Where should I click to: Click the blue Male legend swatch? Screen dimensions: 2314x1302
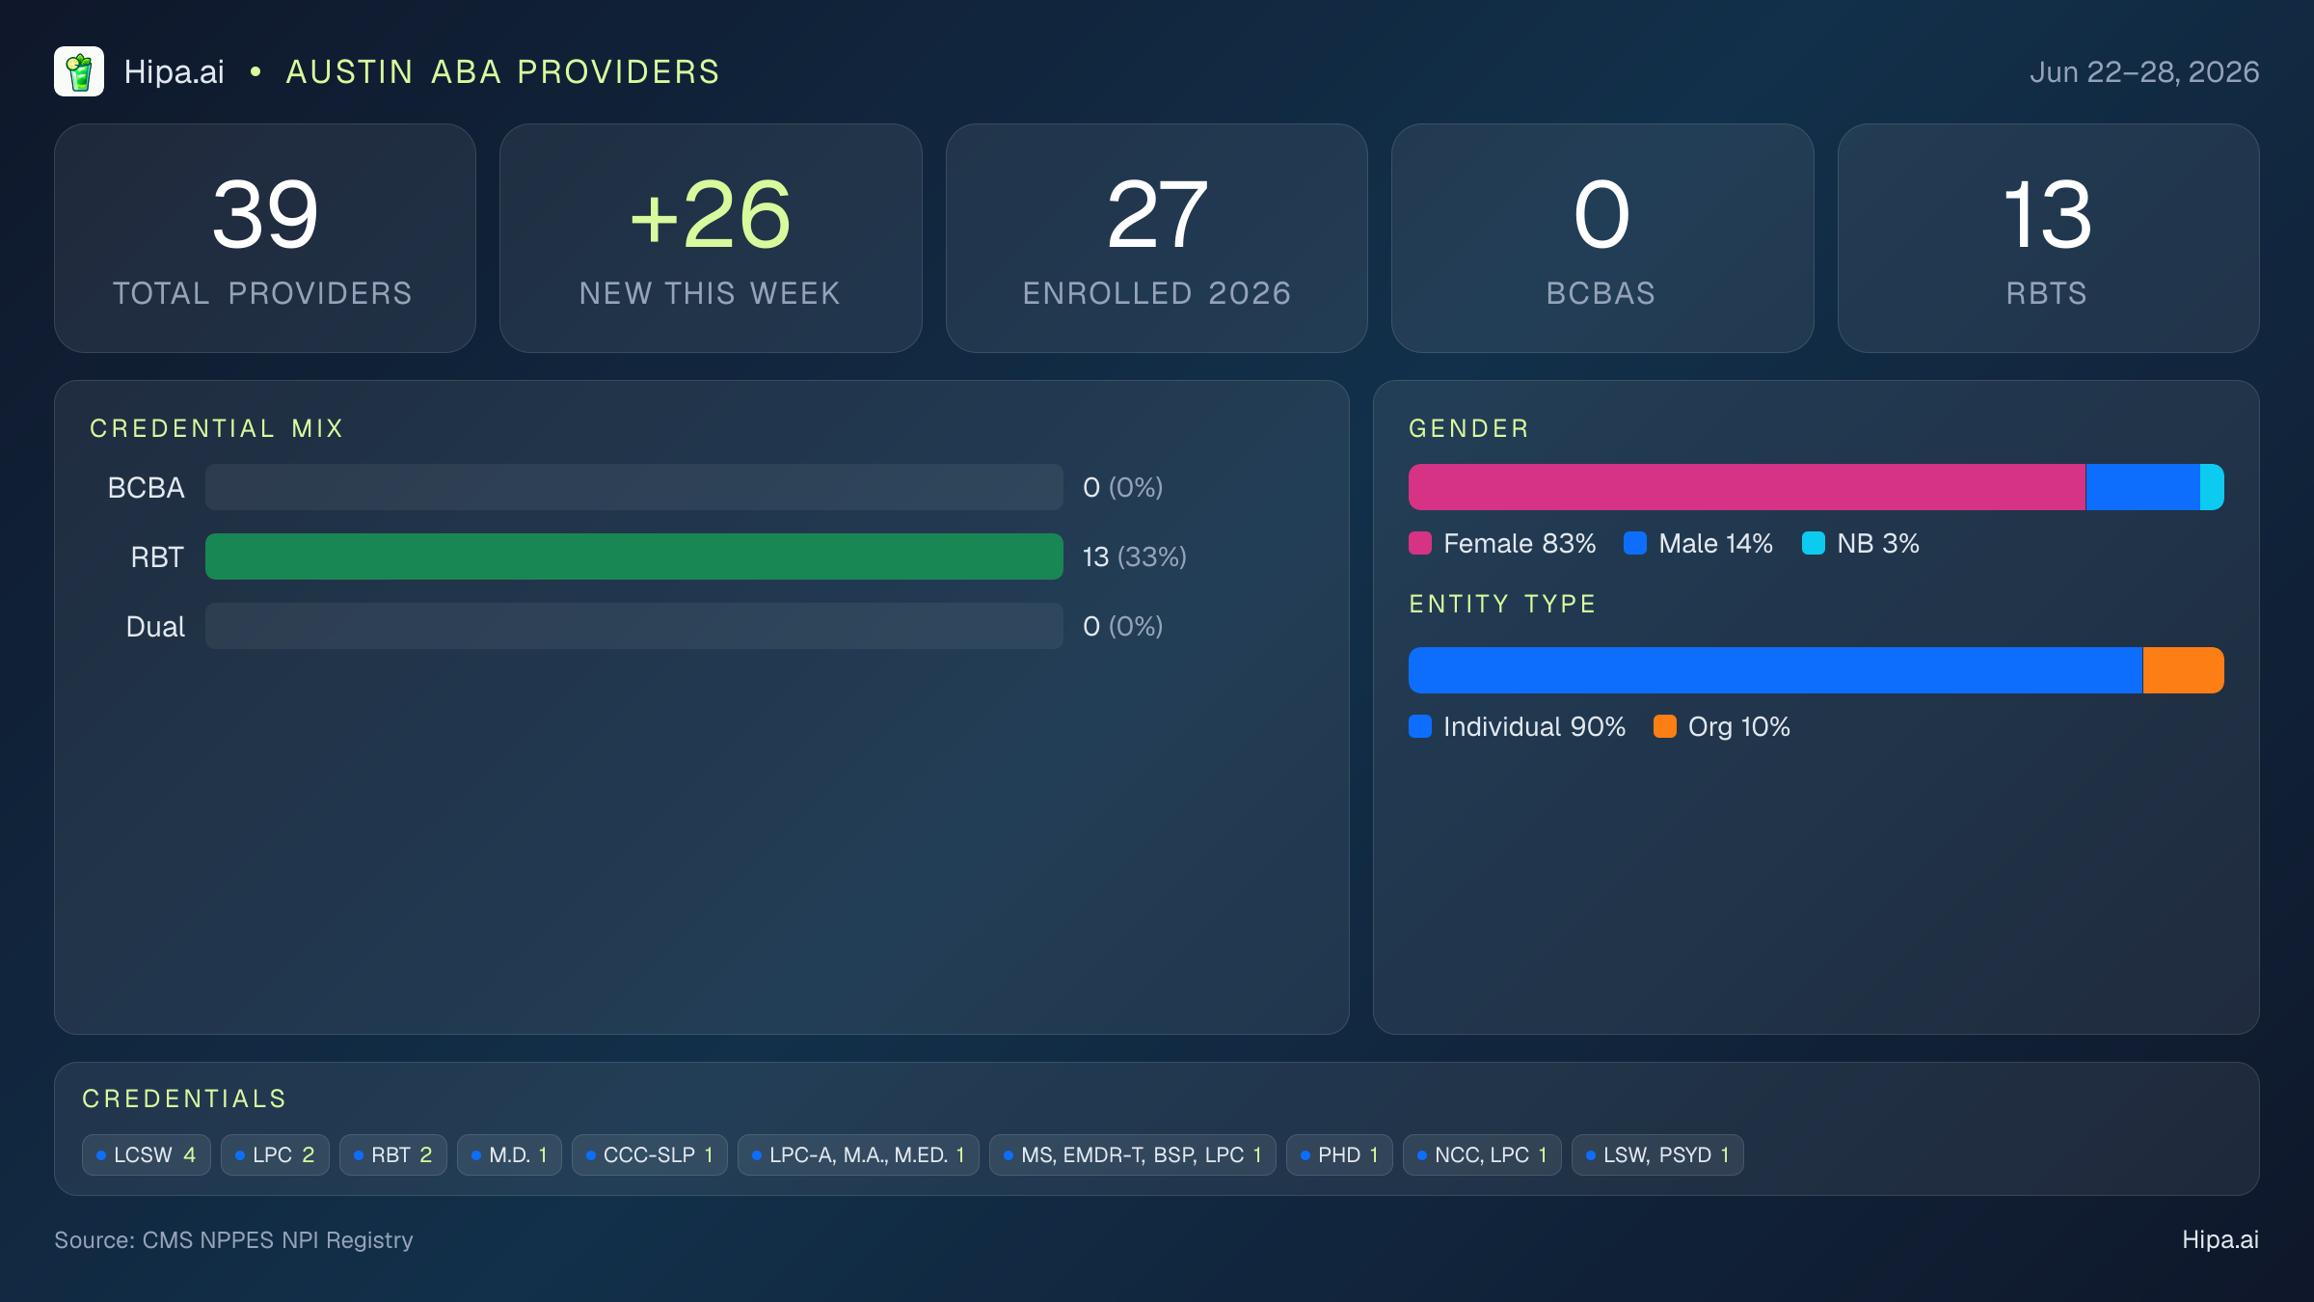coord(1635,543)
